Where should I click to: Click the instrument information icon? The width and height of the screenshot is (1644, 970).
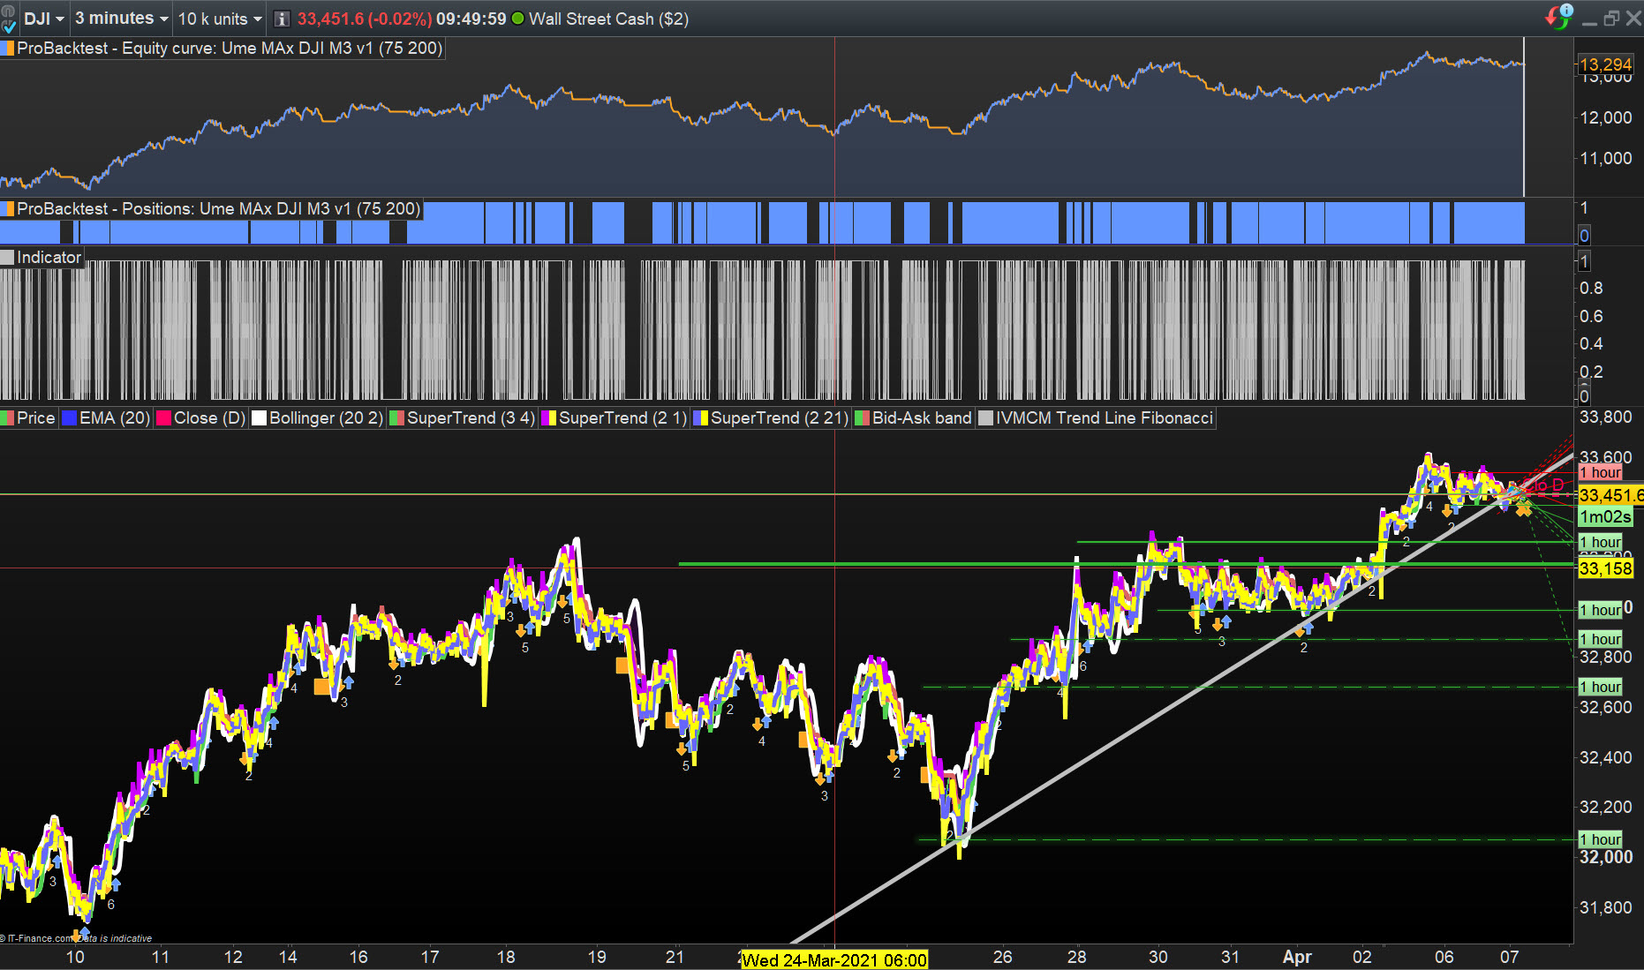[x=282, y=19]
